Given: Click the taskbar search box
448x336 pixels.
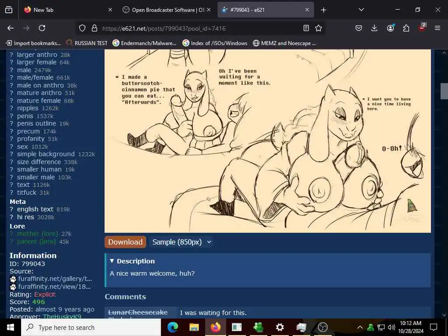Looking at the screenshot, I should 91,327.
